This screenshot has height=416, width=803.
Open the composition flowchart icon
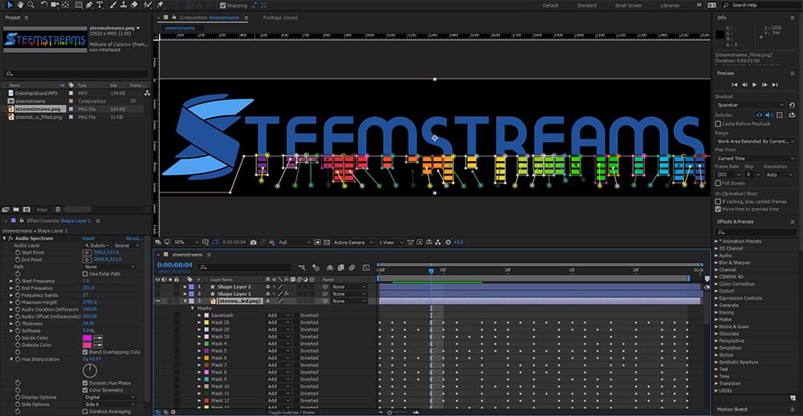click(438, 242)
